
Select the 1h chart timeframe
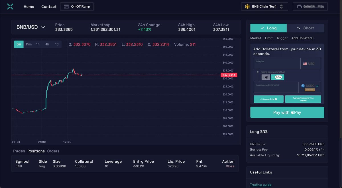38,44
